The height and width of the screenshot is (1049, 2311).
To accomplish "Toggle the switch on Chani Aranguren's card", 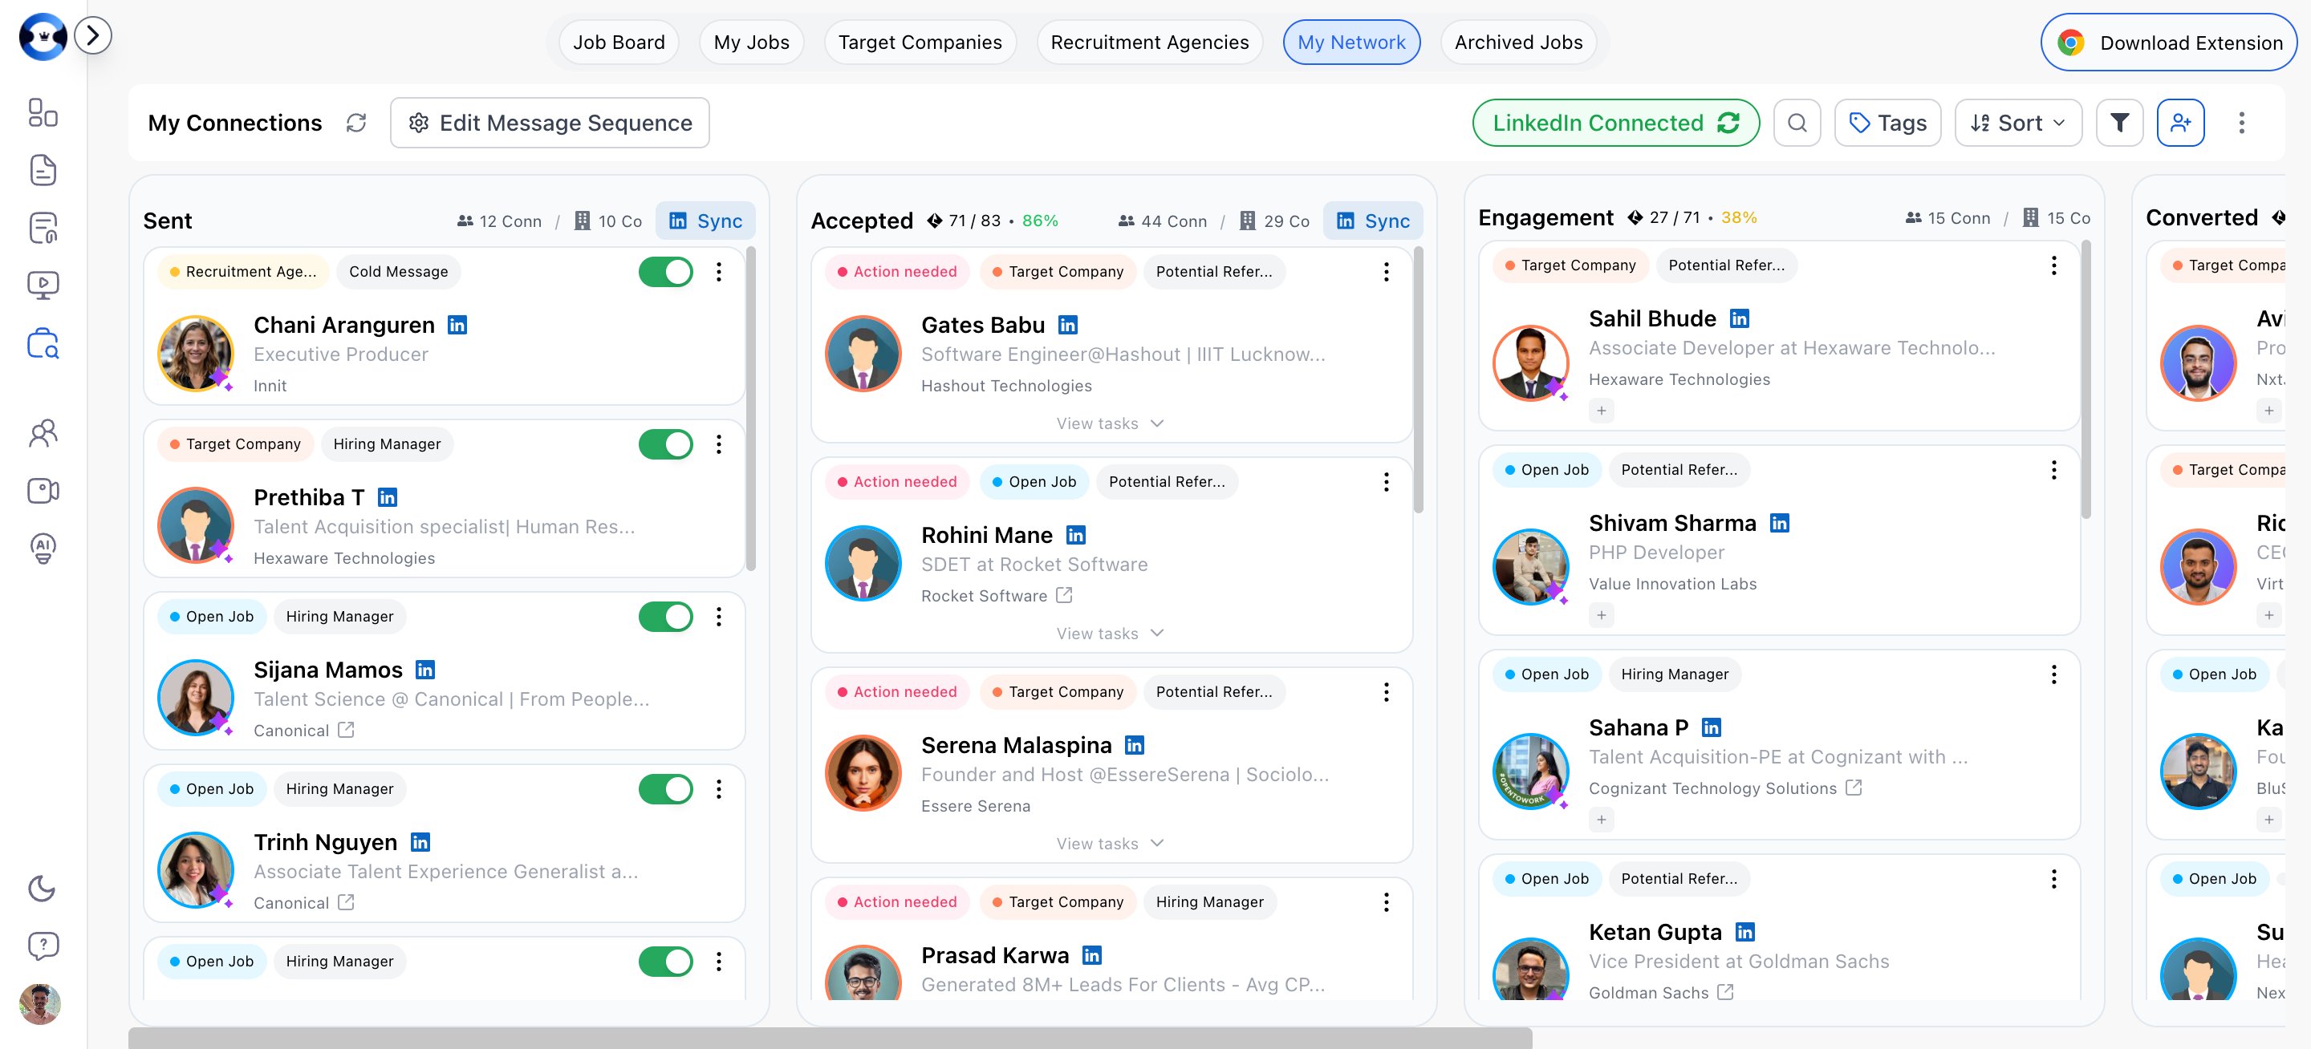I will coord(666,272).
